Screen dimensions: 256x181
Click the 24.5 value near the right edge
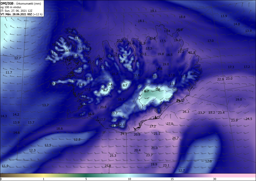coord(249,119)
